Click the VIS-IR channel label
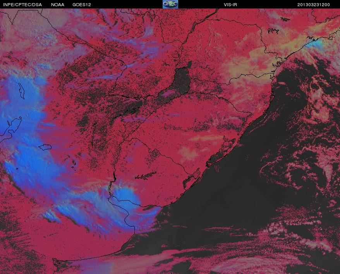This screenshot has width=340, height=274. [230, 5]
